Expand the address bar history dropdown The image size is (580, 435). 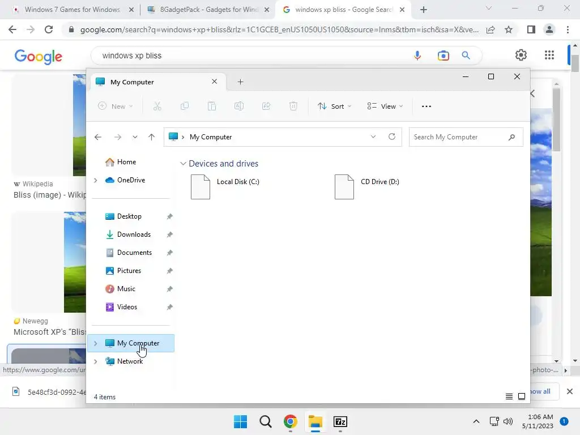click(373, 137)
